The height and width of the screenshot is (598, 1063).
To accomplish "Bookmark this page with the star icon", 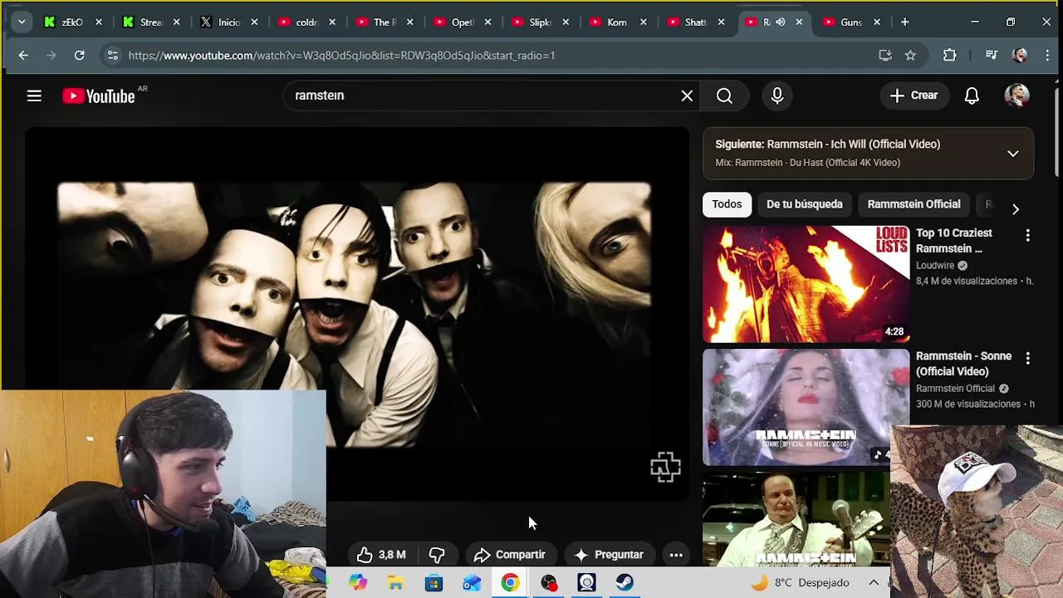I will 910,56.
